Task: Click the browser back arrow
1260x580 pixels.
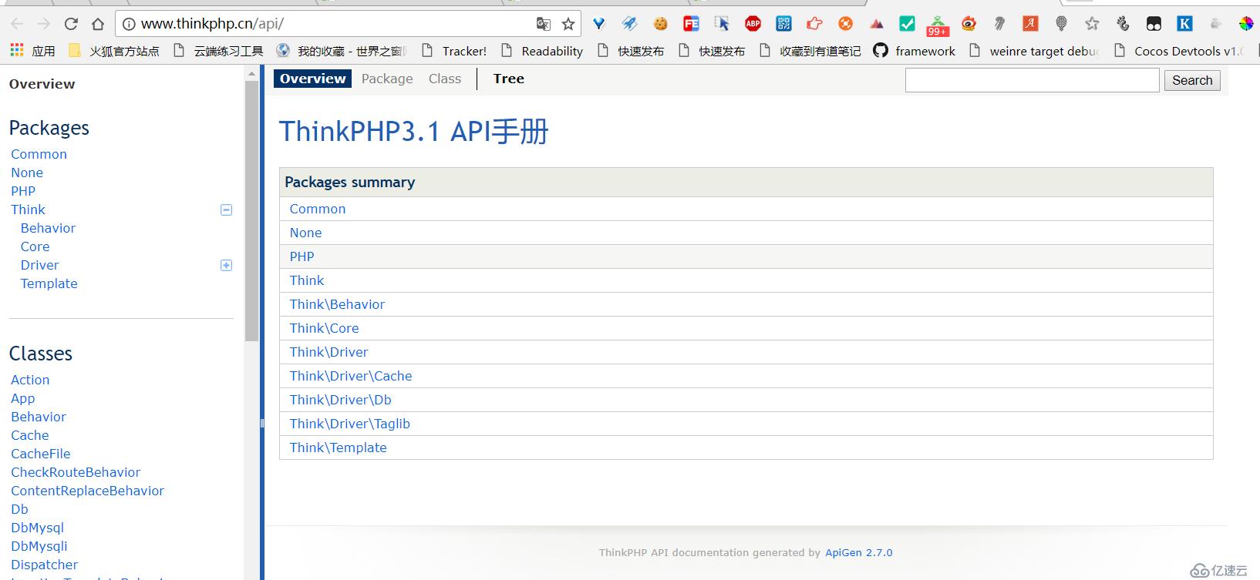Action: pyautogui.click(x=17, y=24)
